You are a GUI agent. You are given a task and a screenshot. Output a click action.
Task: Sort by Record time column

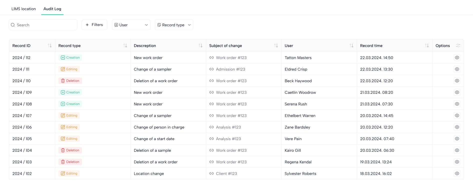[427, 46]
